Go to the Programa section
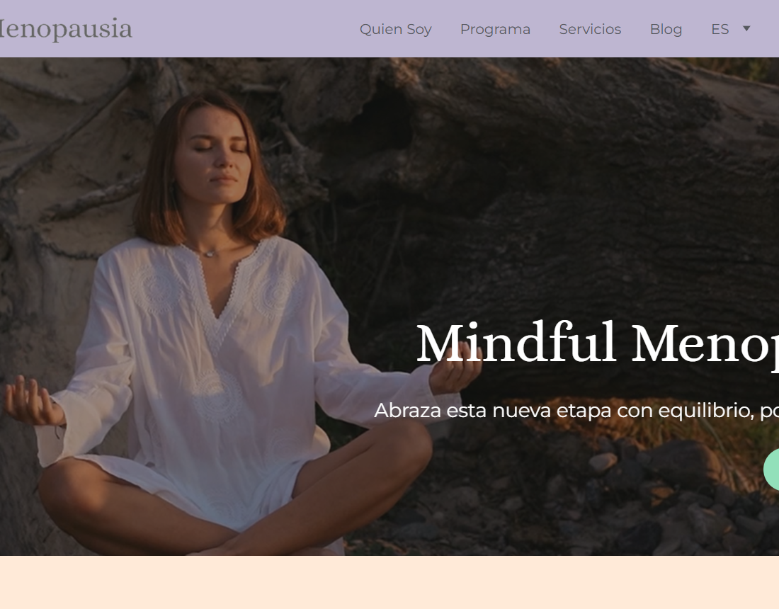Image resolution: width=779 pixels, height=609 pixels. point(495,29)
